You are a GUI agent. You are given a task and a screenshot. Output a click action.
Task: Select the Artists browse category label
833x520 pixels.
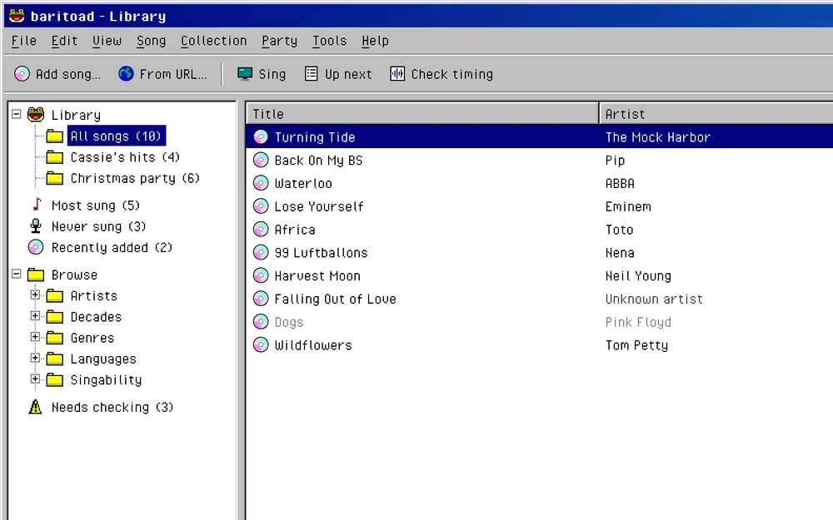(94, 295)
